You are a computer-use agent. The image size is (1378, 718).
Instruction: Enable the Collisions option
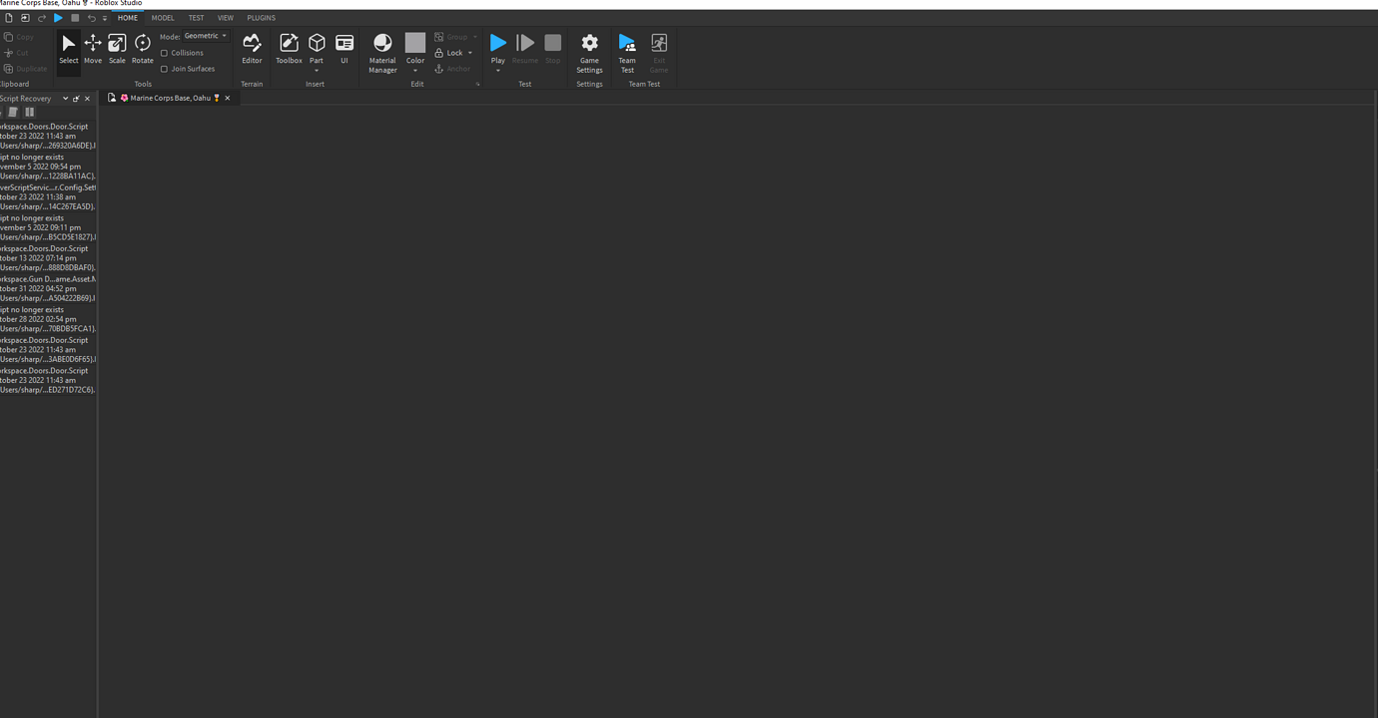point(165,53)
